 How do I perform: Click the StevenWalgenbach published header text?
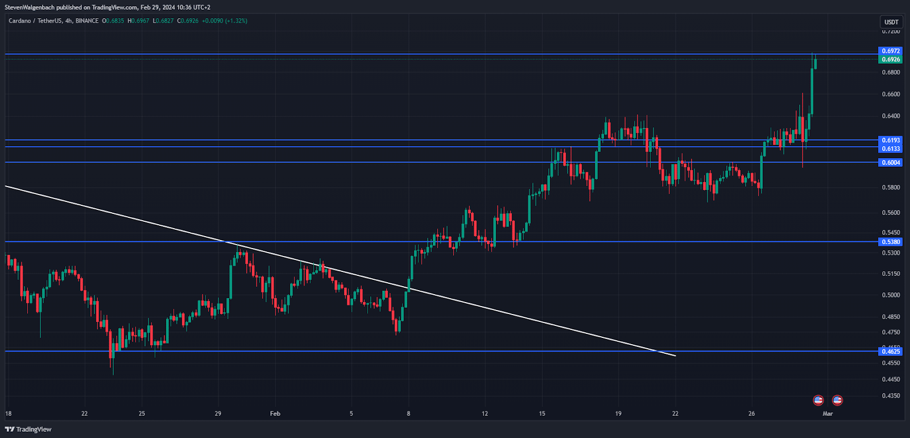107,7
